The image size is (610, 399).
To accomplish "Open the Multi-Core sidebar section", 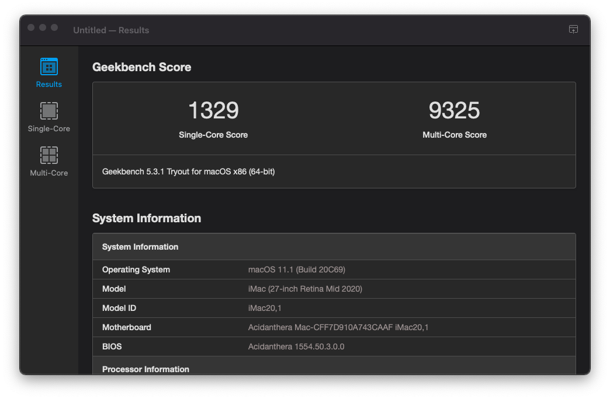I will coord(48,161).
